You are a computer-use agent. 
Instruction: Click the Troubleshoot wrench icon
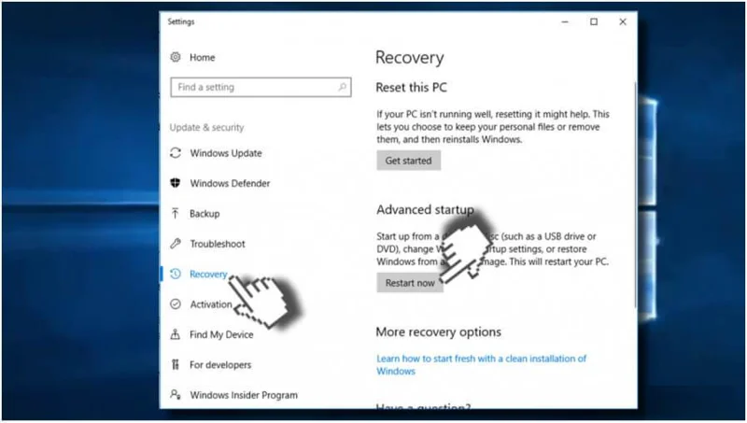pyautogui.click(x=176, y=244)
